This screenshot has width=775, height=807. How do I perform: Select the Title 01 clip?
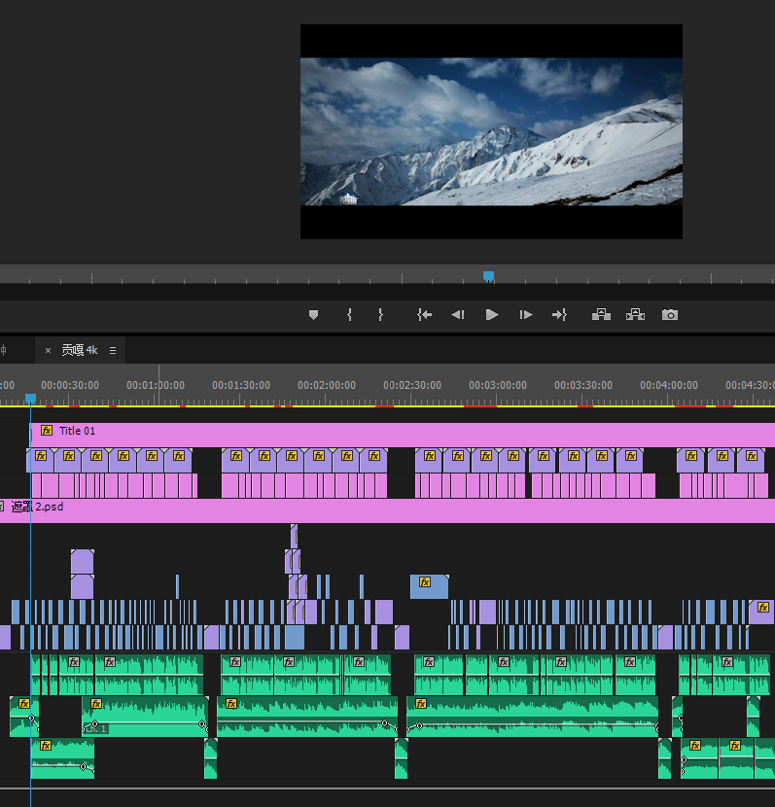click(403, 435)
